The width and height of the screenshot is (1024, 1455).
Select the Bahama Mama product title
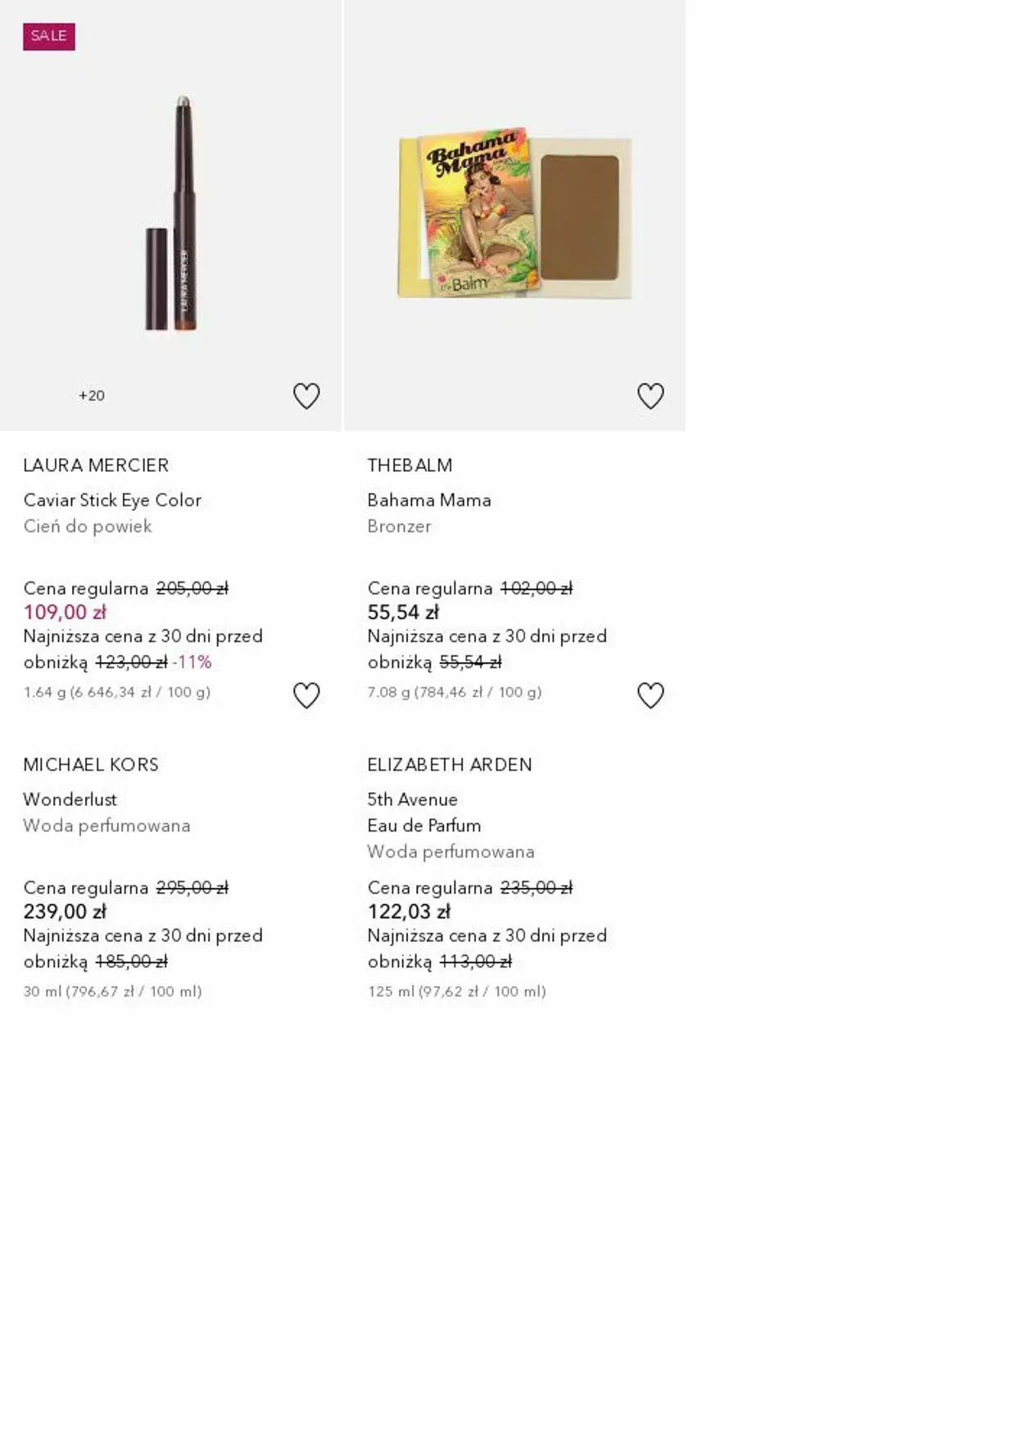[429, 500]
